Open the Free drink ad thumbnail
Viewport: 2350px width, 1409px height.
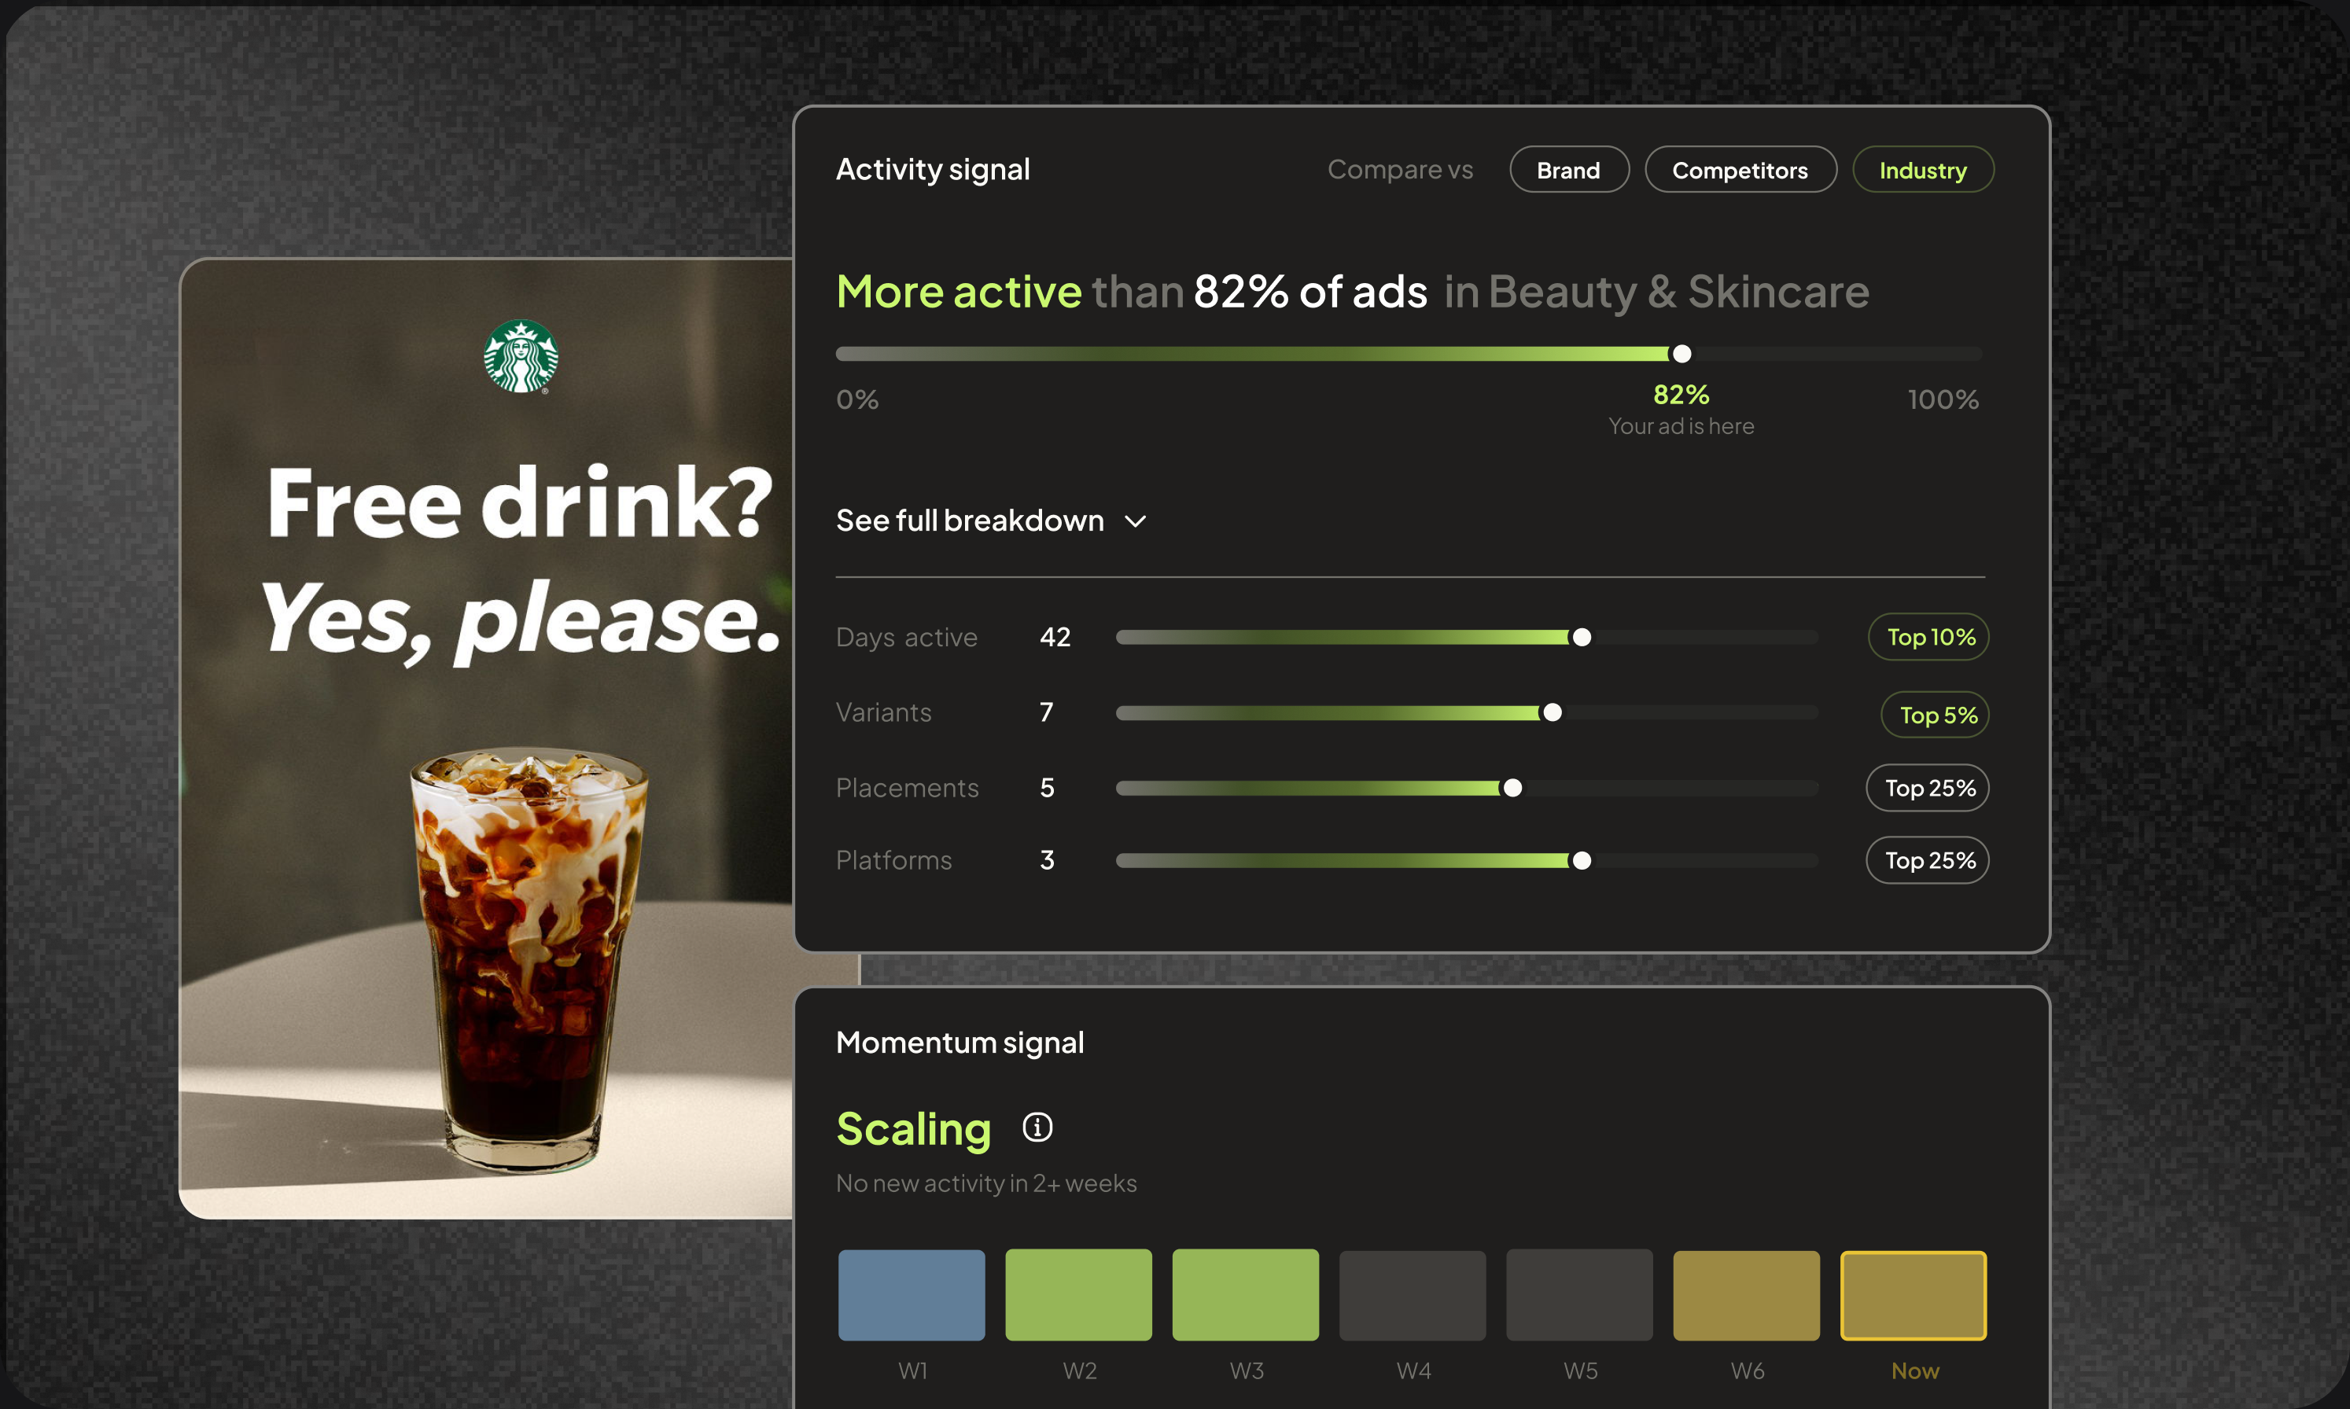(x=486, y=738)
